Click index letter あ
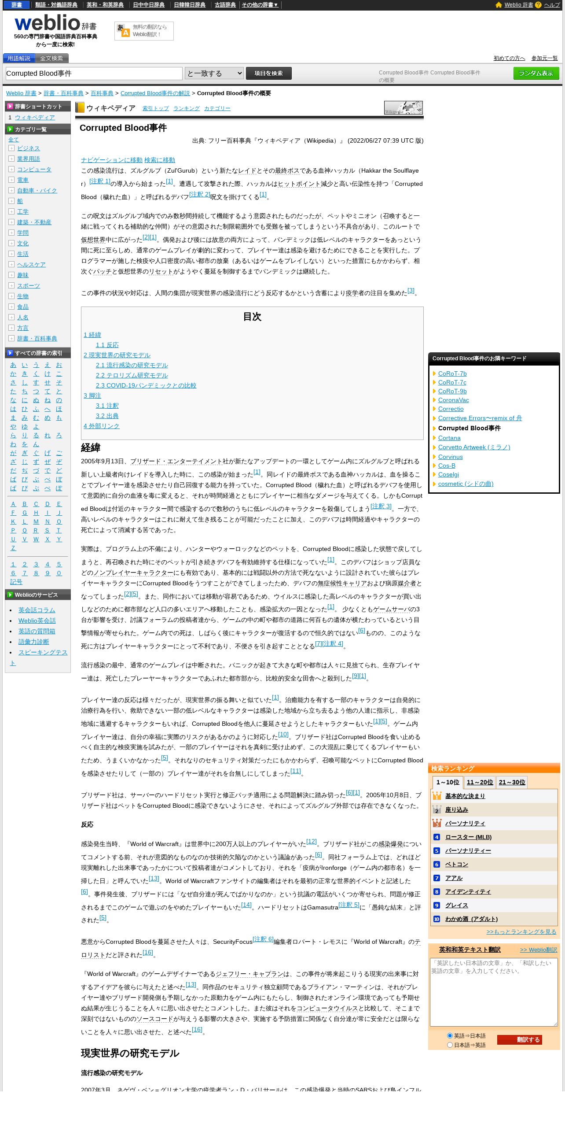Viewport: 565px width, 1131px height. click(13, 365)
